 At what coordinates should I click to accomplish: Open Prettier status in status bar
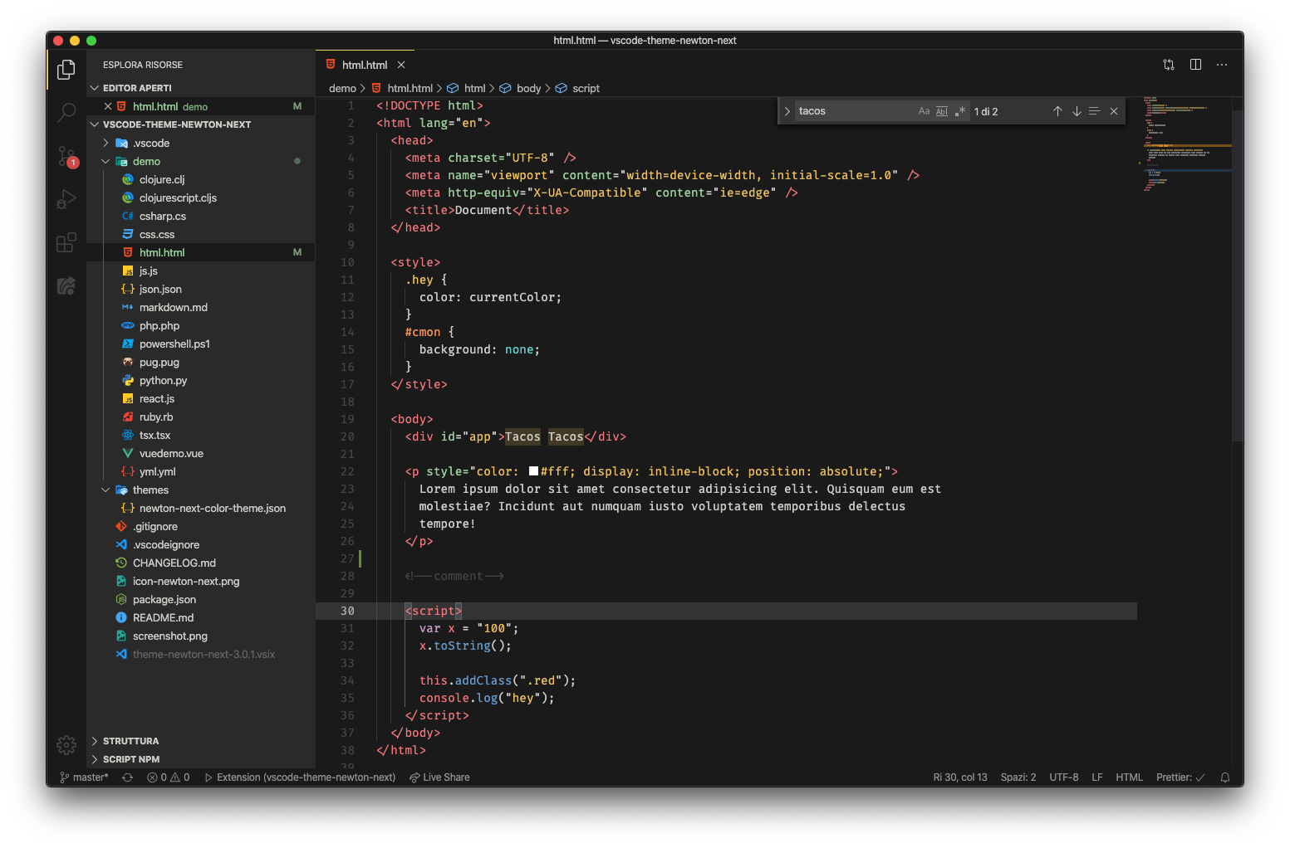1180,777
